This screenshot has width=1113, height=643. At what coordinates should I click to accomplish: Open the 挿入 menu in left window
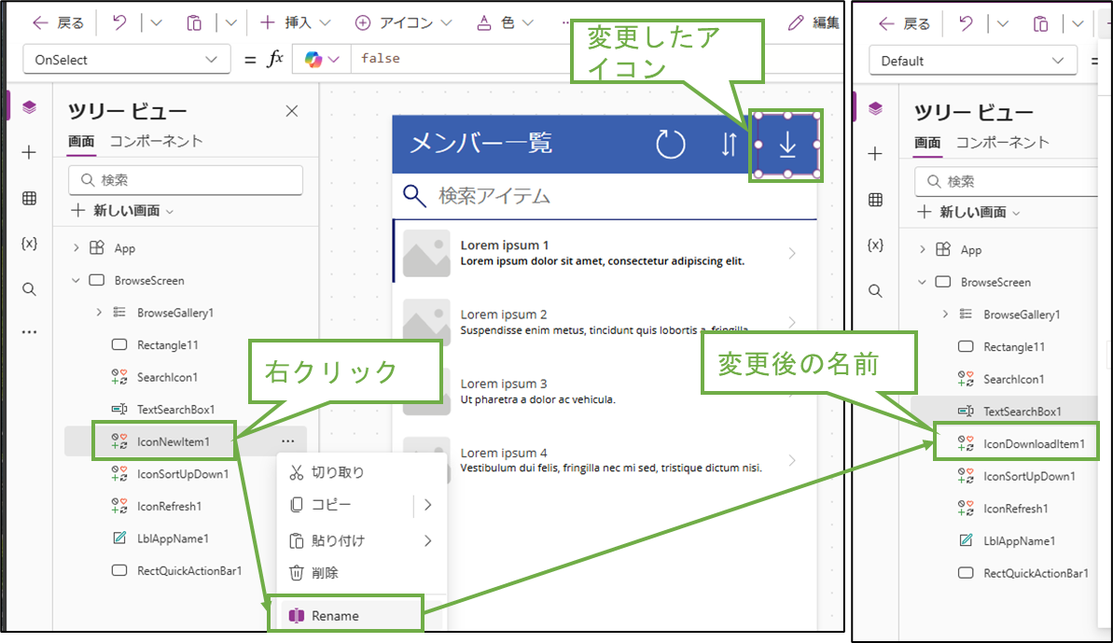click(296, 22)
